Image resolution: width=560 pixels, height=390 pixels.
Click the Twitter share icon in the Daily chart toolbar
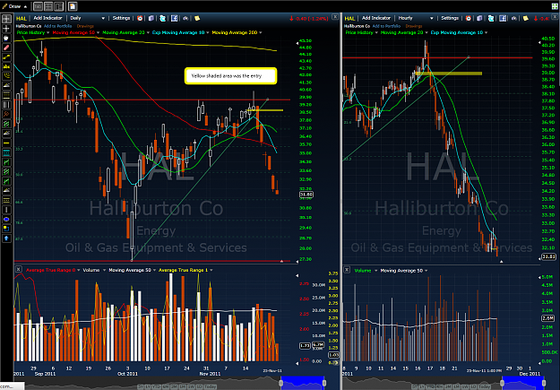tap(163, 18)
